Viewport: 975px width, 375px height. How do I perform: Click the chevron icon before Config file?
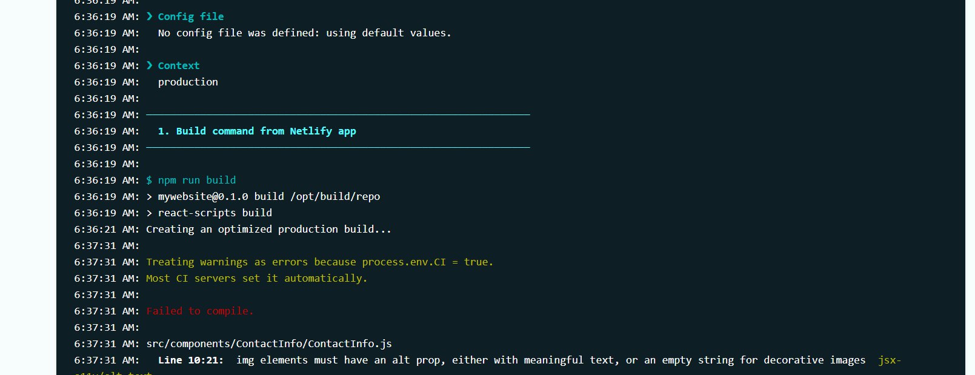pyautogui.click(x=150, y=16)
